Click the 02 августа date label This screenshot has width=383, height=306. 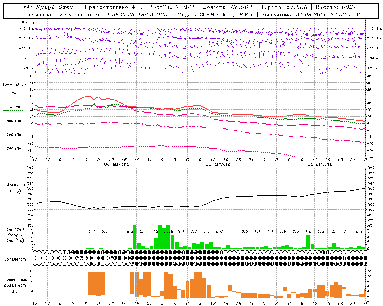point(116,164)
